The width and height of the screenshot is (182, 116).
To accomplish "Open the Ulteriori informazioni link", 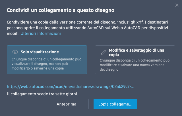I will pos(41,33).
